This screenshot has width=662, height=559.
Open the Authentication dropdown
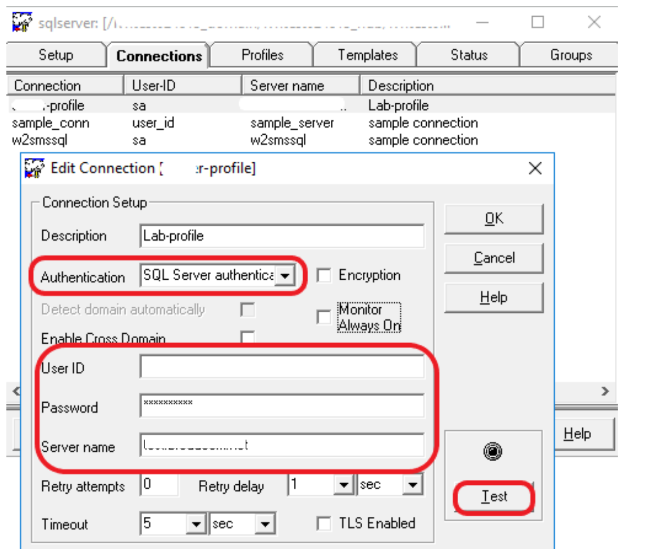click(x=285, y=275)
